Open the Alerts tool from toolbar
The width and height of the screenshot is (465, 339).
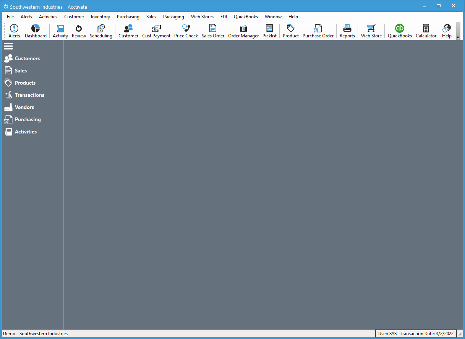14,31
